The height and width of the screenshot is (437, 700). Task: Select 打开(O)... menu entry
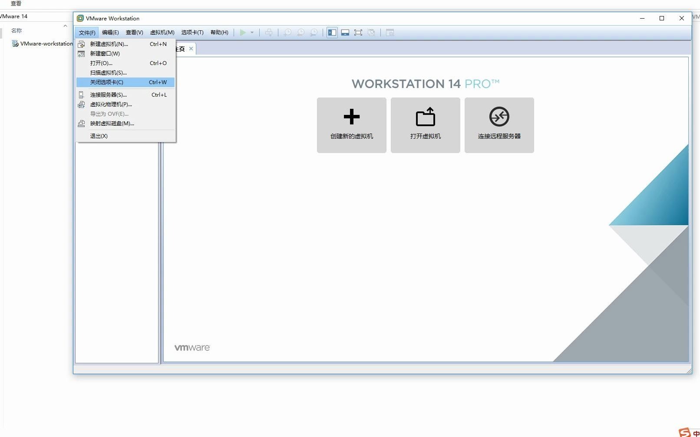125,63
